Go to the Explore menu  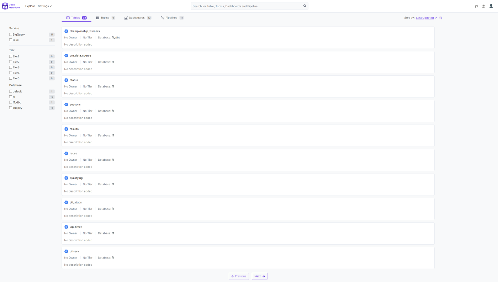point(30,6)
